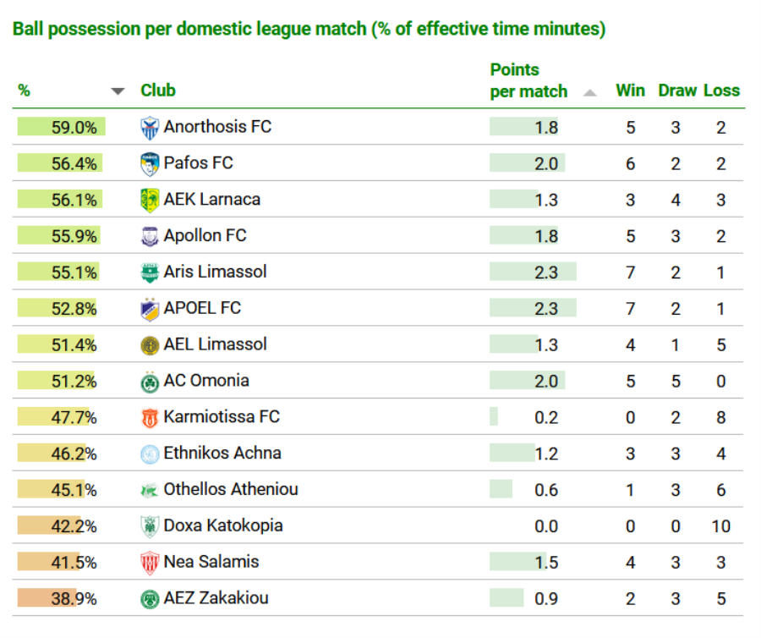761x638 pixels.
Task: Click the Aris Limassol club crest icon
Action: [x=150, y=272]
